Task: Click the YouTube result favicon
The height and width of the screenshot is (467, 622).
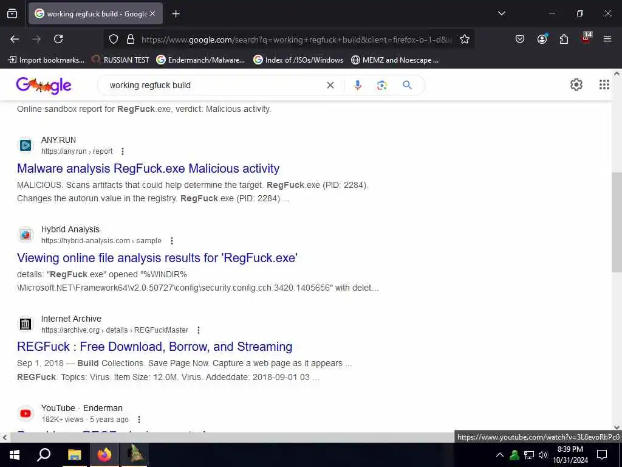Action: 26,413
